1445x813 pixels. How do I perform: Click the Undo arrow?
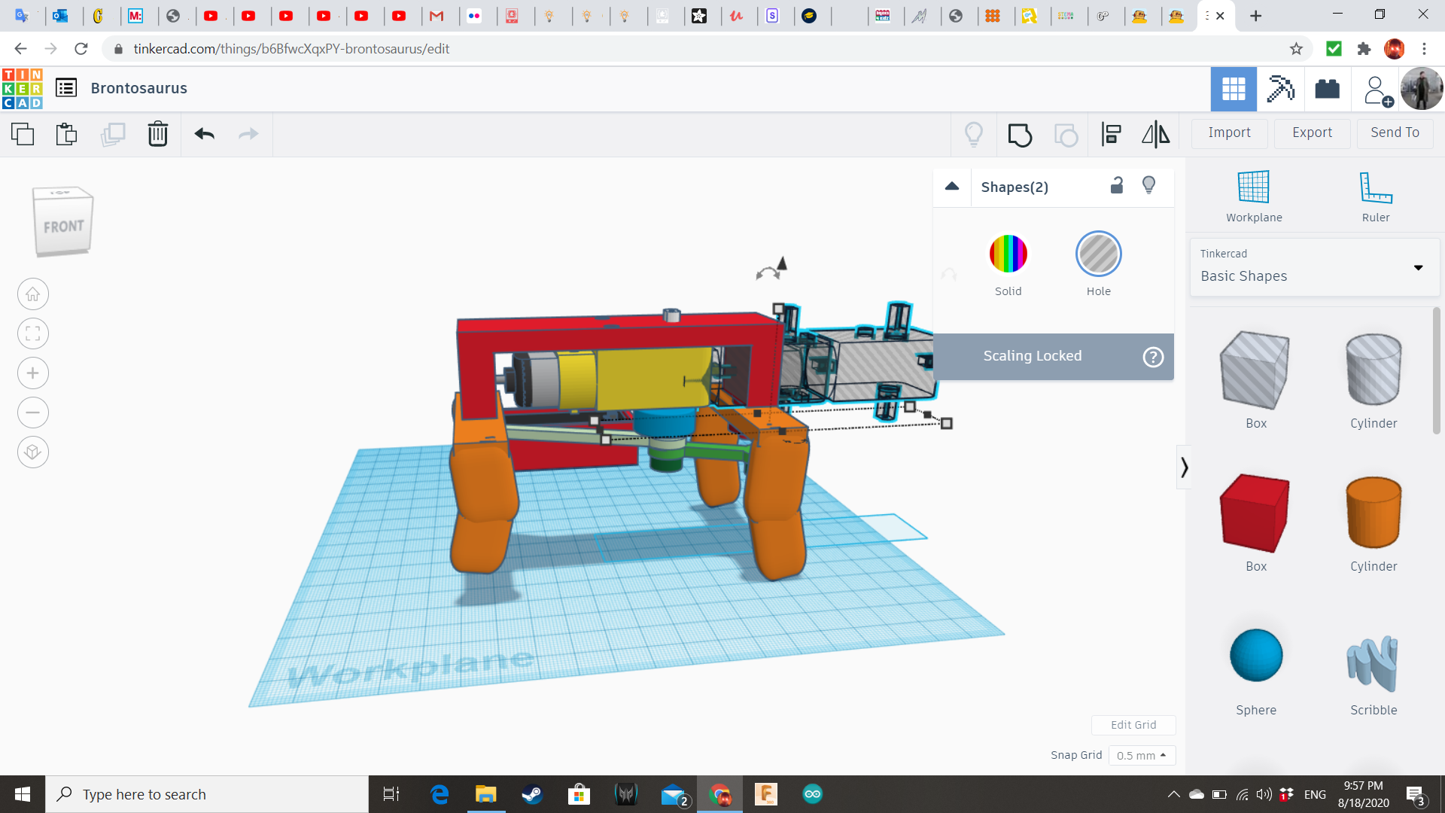tap(204, 134)
